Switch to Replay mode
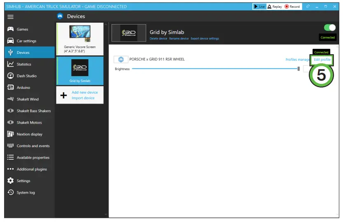 coord(275,7)
